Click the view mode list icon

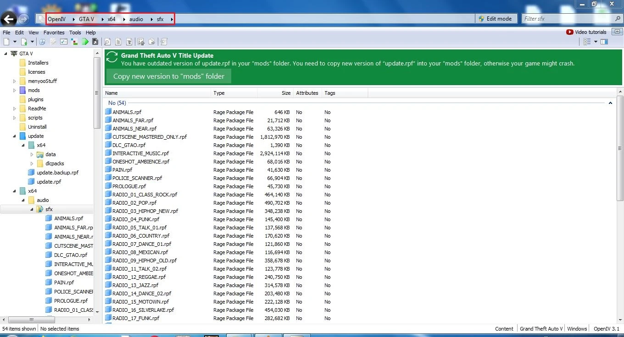coord(587,42)
